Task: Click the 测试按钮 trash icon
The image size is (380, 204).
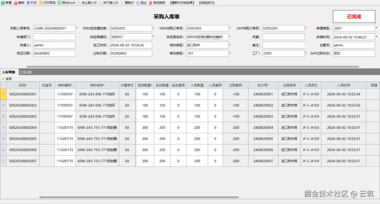Action: click(151, 3)
